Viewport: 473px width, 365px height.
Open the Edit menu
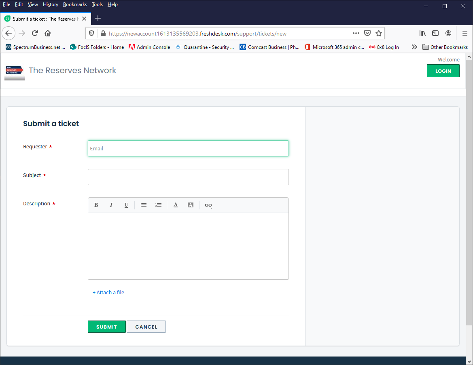(x=19, y=4)
